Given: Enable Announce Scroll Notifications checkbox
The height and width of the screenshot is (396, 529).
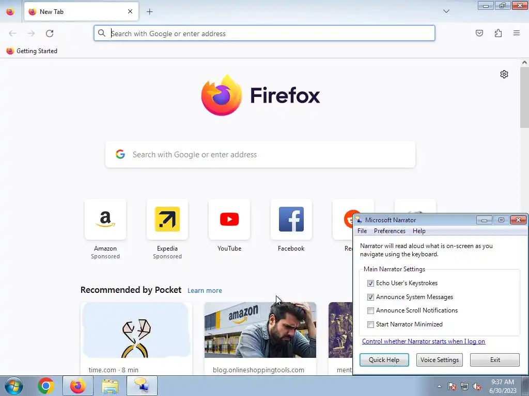Looking at the screenshot, I should 370,310.
